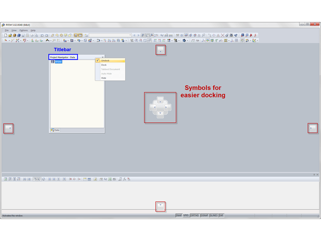Click the red X icon in upper toolbar
Image resolution: width=321 pixels, height=241 pixels.
coord(223,35)
